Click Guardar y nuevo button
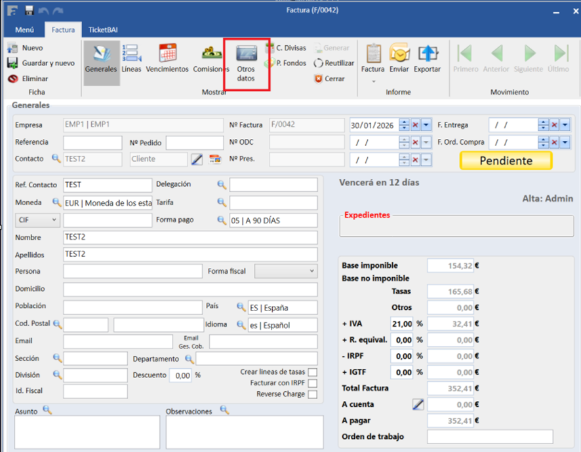Viewport: 581px width, 452px height. (41, 63)
